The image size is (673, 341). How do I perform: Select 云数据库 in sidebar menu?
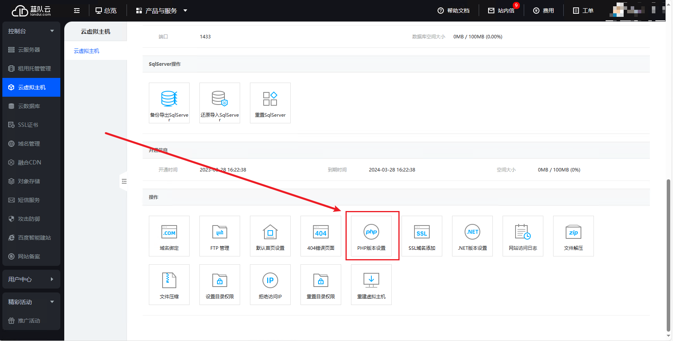pos(29,106)
